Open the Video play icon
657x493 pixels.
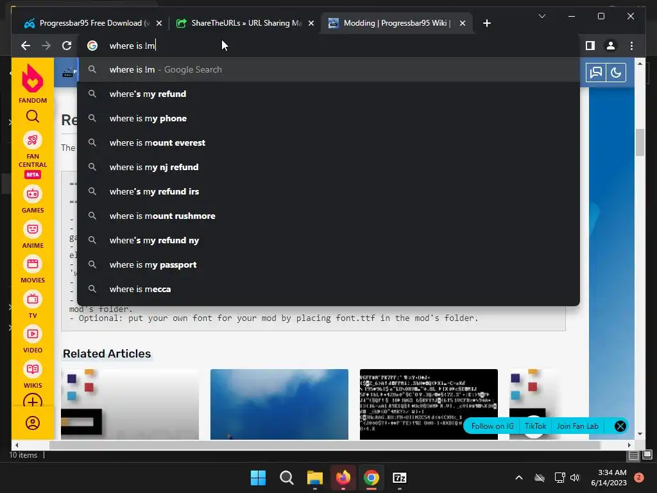32,334
